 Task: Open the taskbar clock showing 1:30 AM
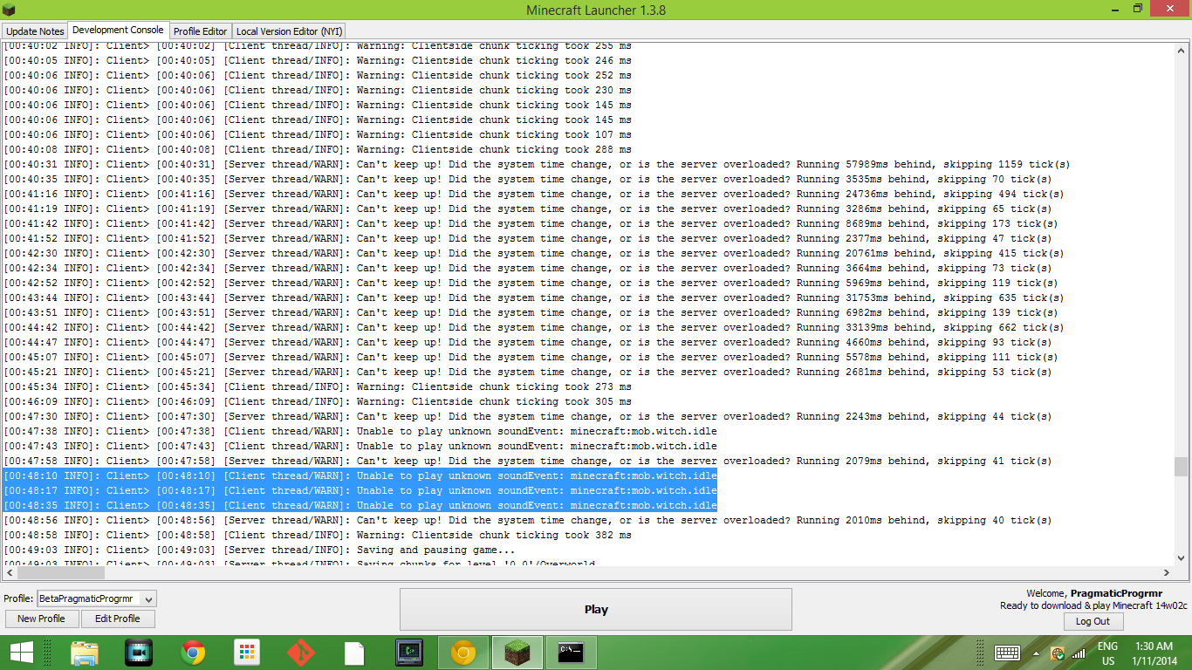click(x=1154, y=653)
